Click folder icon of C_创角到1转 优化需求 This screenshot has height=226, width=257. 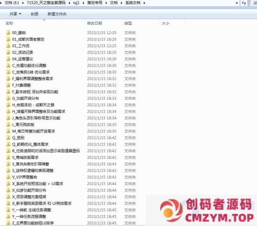coord(8,72)
